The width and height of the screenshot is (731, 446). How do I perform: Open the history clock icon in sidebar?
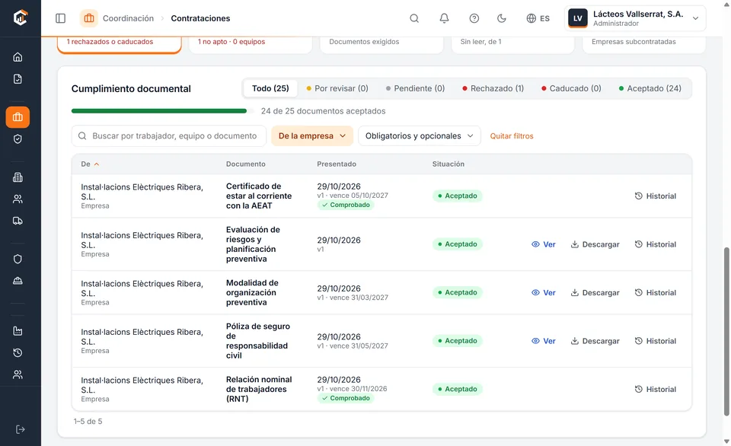(18, 353)
